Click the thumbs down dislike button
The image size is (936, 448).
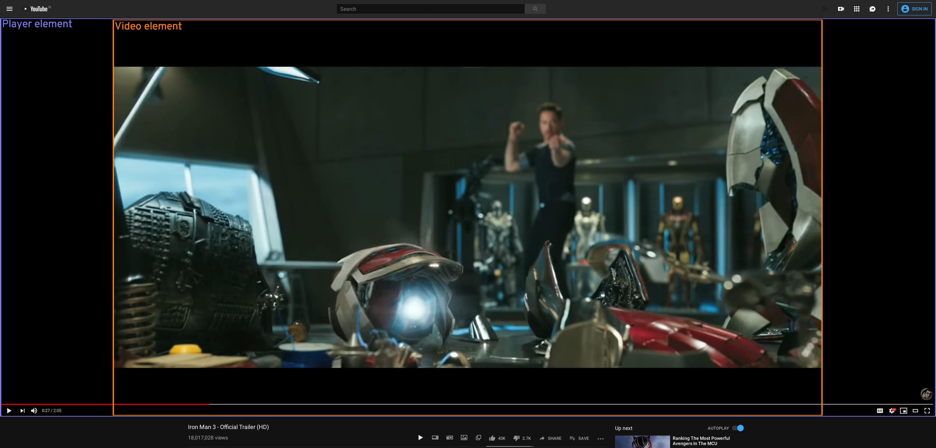(x=516, y=438)
